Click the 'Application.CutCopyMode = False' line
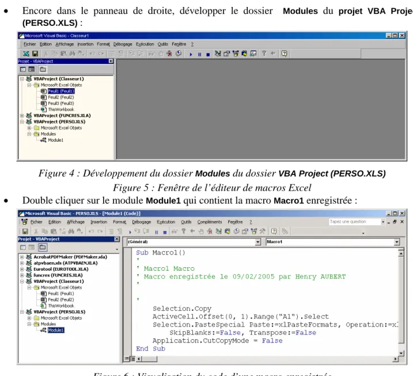Image resolution: width=413 pixels, height=376 pixels. 218,340
